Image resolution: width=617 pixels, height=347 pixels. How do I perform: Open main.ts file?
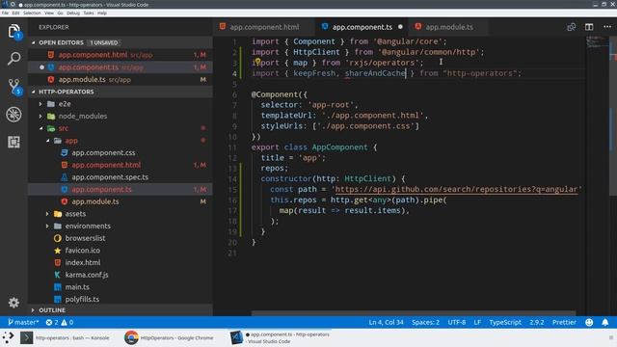(77, 287)
